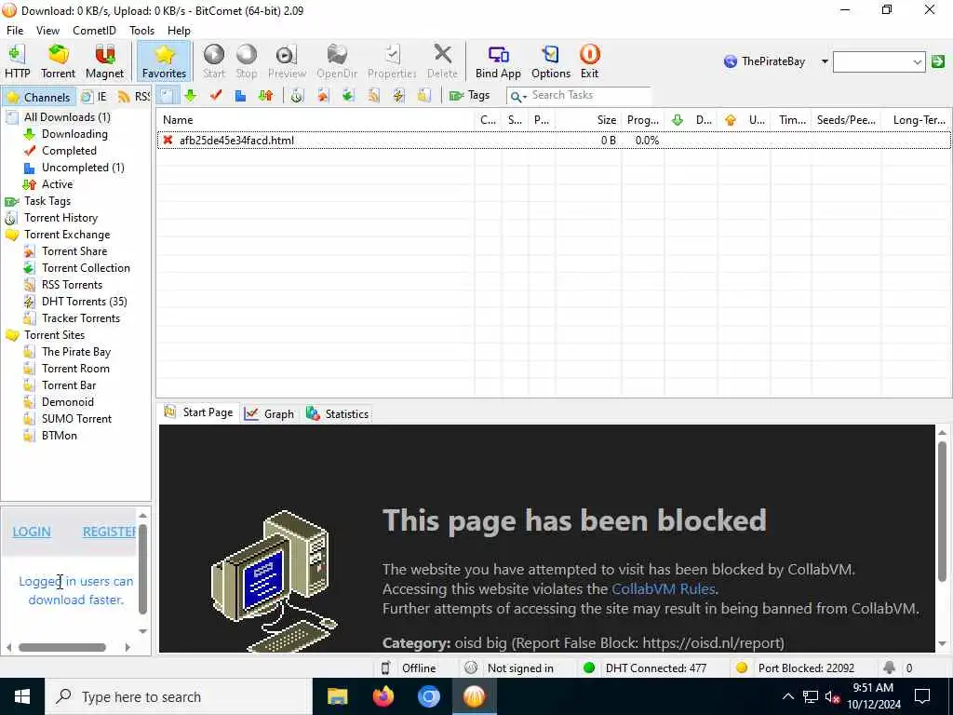
Task: Select Completed in the tree
Action: pyautogui.click(x=69, y=151)
